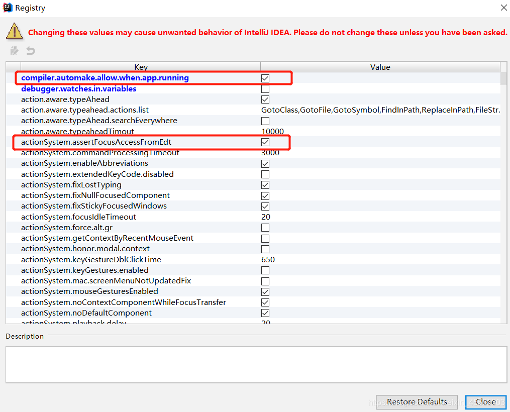Toggle actionSystem.assertFocusAccessFromEdt checkbox
Screen dimensions: 510x412
pos(265,142)
